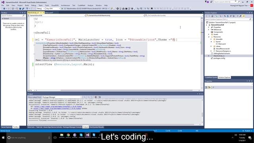Click the Windows Start button
This screenshot has width=254, height=143.
click(x=3, y=138)
